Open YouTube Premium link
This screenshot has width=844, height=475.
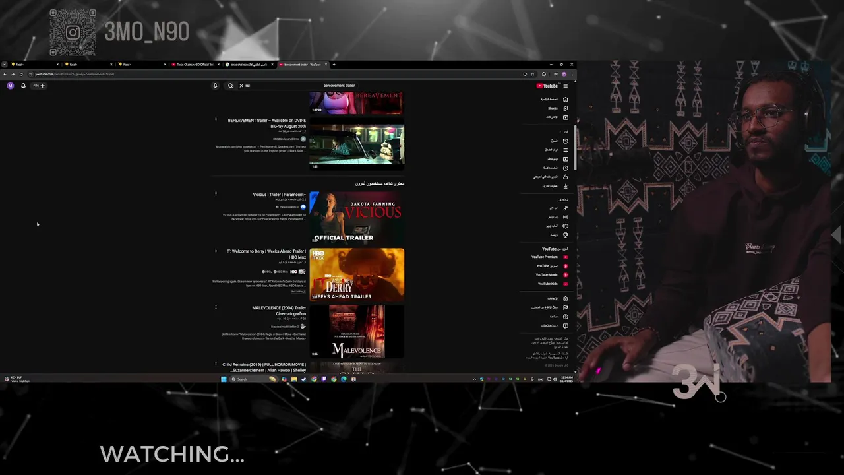click(549, 257)
